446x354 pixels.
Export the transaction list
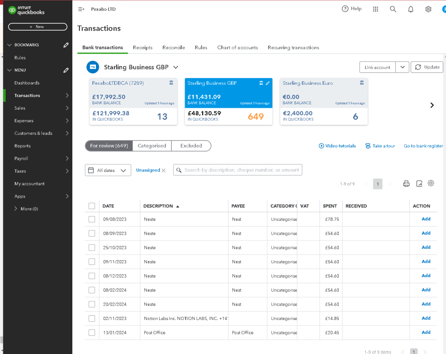point(419,184)
